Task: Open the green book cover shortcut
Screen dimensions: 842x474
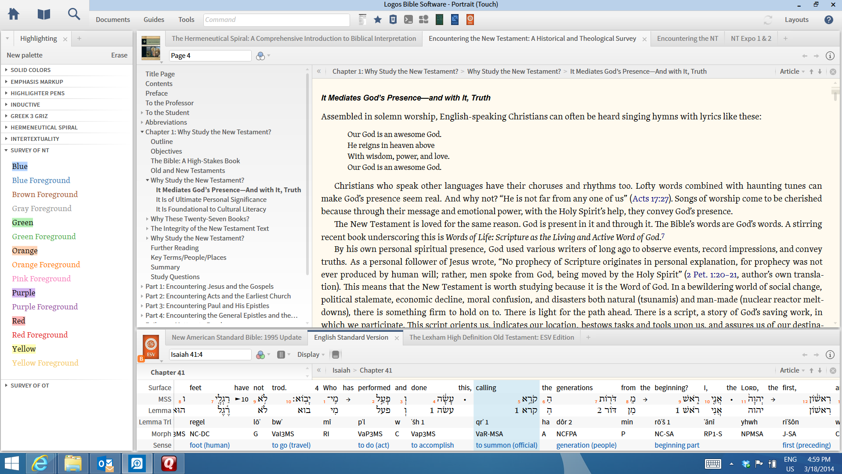Action: point(439,19)
